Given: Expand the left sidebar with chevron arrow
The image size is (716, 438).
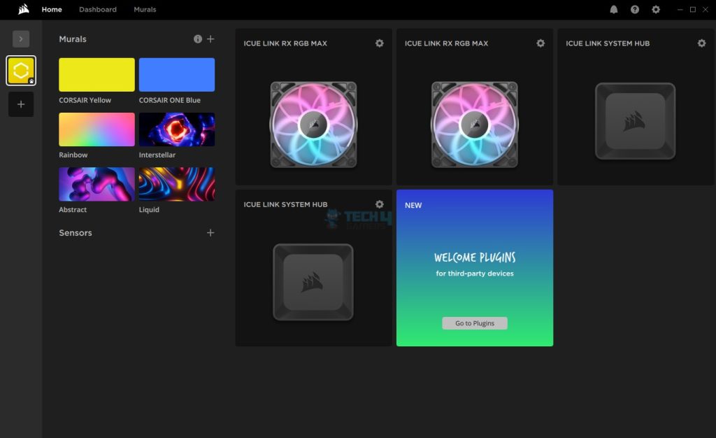Looking at the screenshot, I should pos(21,39).
